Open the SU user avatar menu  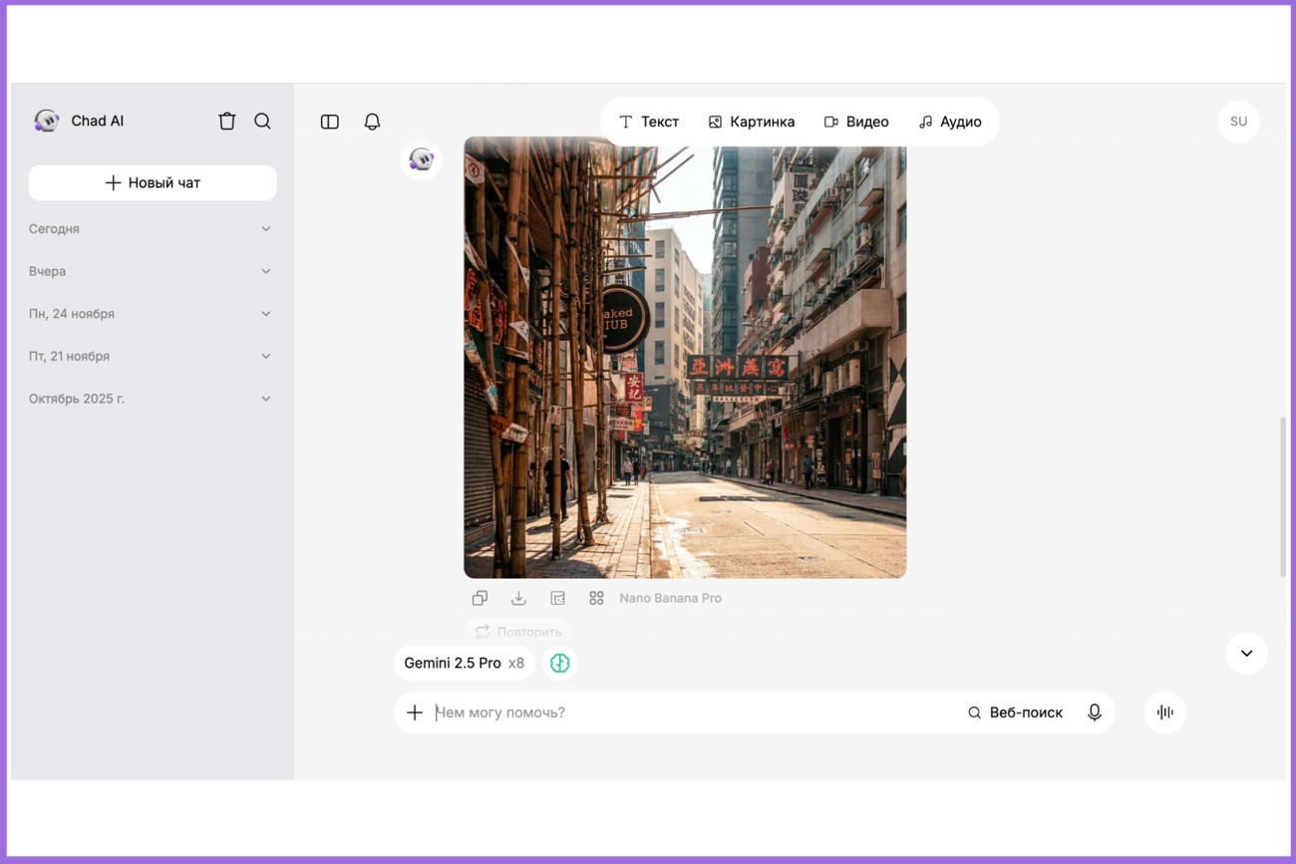pyautogui.click(x=1238, y=122)
